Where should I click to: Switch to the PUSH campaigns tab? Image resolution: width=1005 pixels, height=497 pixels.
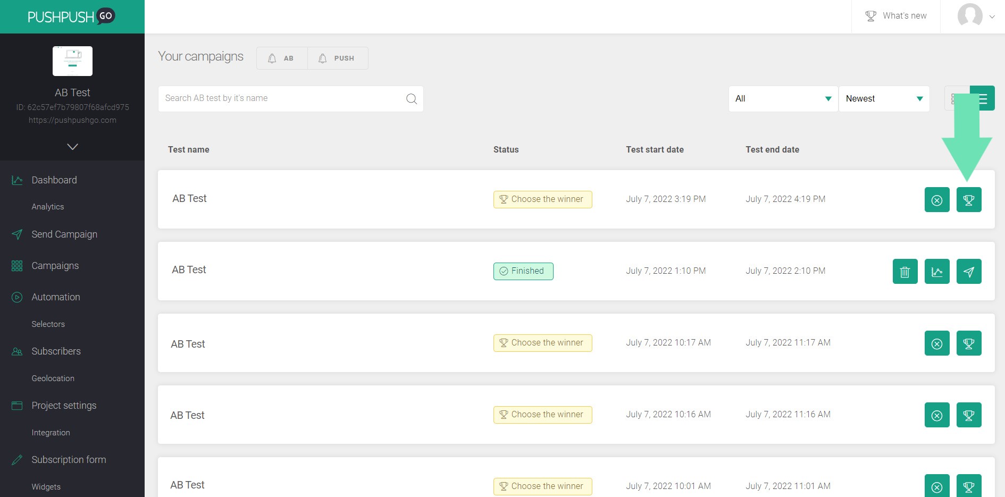[338, 58]
